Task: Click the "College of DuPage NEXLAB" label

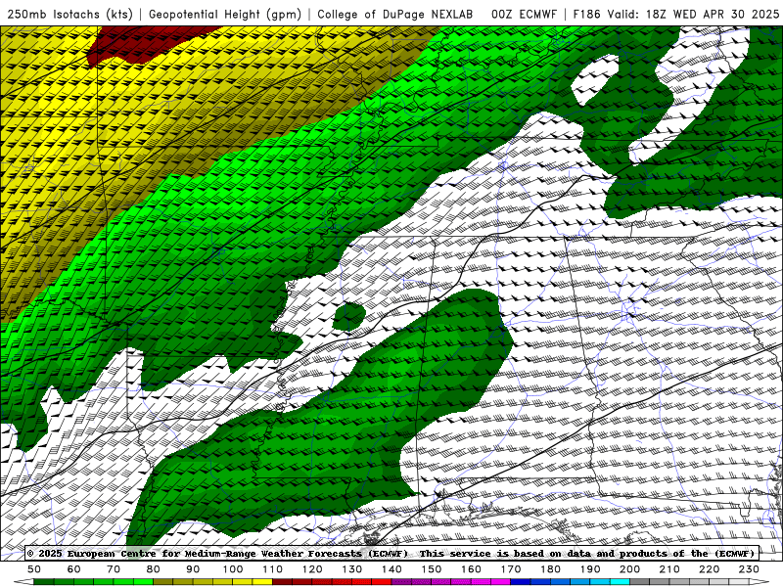Action: tap(395, 14)
